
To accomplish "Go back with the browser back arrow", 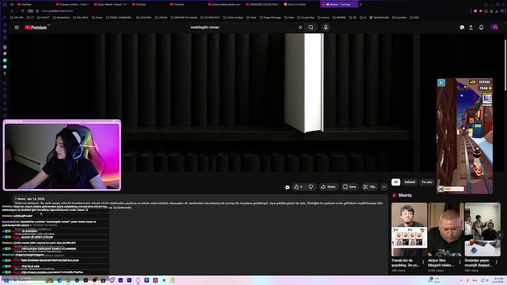I will pos(12,11).
